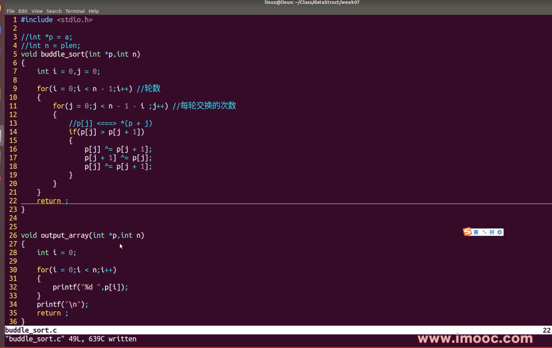552x348 pixels.
Task: Click the www.imooc.com watermark link
Action: 475,338
